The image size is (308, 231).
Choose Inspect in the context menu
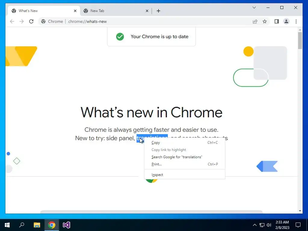coord(185,175)
